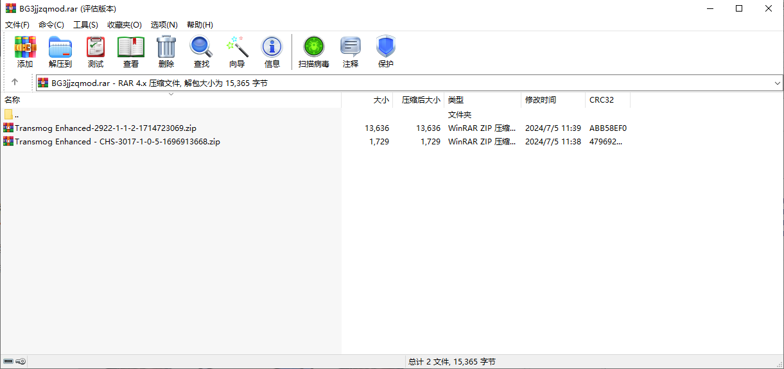Select Transmog Enhanced - CHS-3017-1-0-5-1696913668.zip file name
784x369 pixels.
pos(118,142)
